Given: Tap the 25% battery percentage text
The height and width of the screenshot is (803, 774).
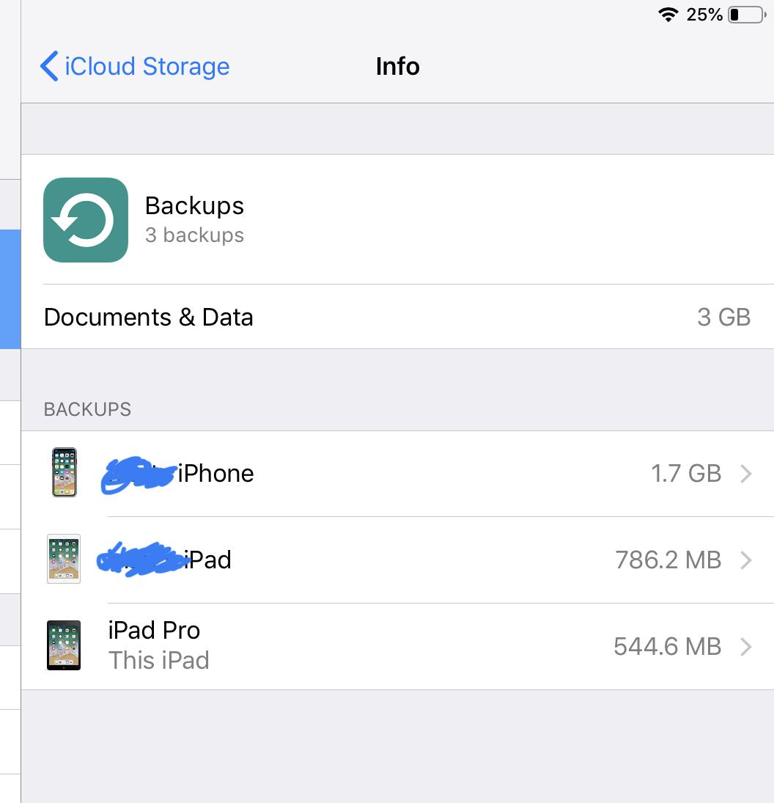Looking at the screenshot, I should [704, 15].
